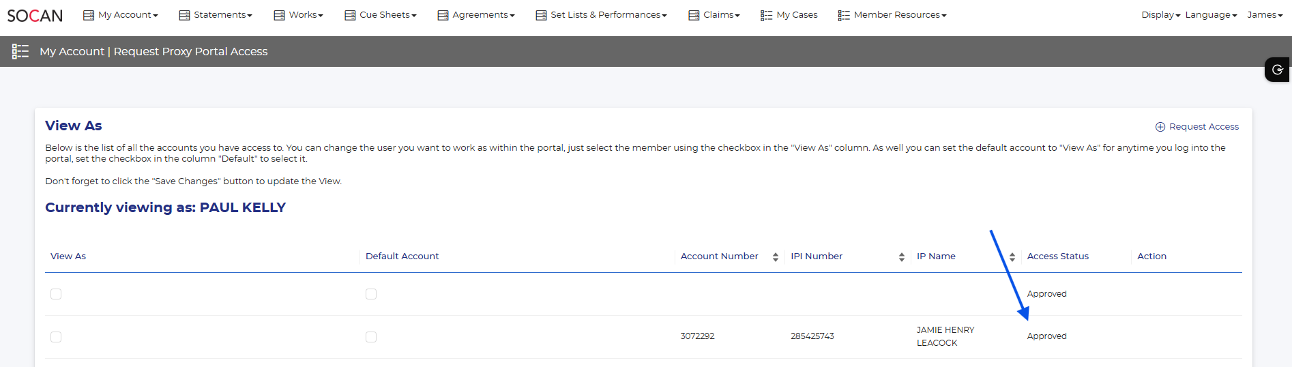Image resolution: width=1292 pixels, height=367 pixels.
Task: Go to My Cases
Action: pos(796,15)
